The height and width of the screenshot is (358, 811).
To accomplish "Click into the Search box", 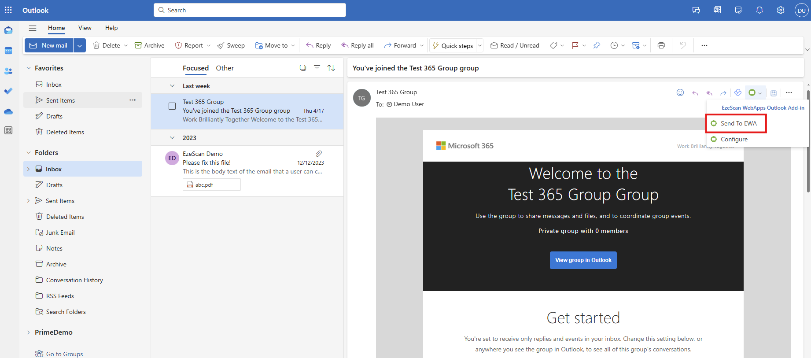I will tap(250, 10).
